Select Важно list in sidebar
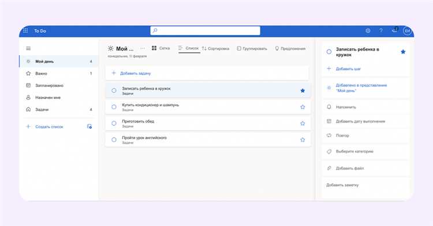433x226 pixels. tap(59, 74)
